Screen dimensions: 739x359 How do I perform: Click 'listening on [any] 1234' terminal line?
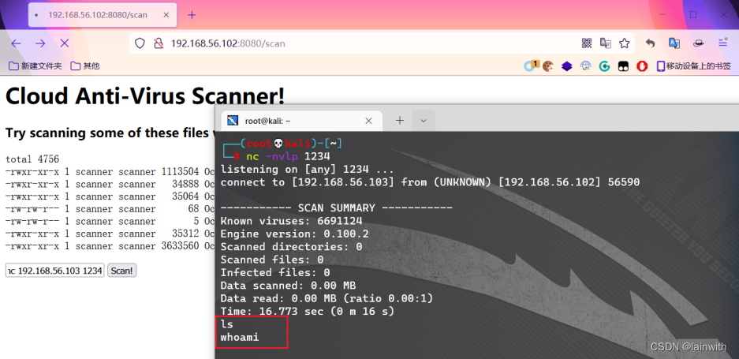pos(307,169)
